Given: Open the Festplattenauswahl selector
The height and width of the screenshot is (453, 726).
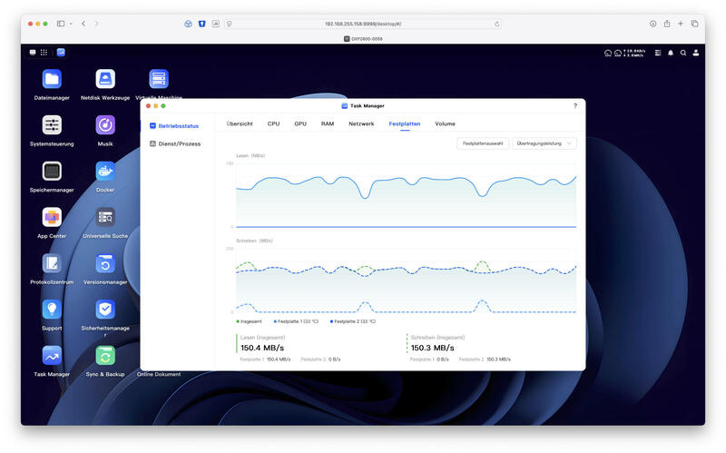Looking at the screenshot, I should [x=483, y=143].
